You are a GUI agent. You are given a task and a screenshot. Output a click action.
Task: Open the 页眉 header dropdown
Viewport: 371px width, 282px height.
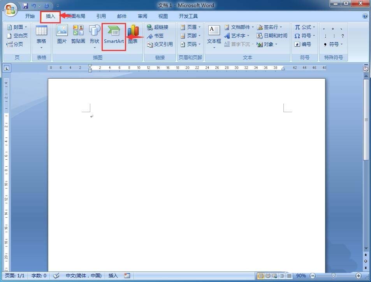point(190,27)
